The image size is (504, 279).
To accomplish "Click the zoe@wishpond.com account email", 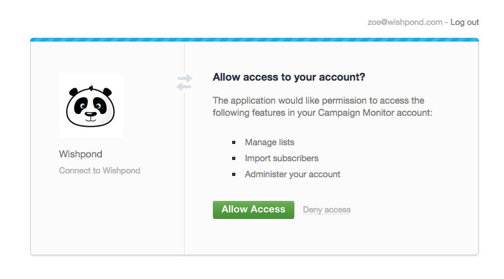I will (405, 22).
